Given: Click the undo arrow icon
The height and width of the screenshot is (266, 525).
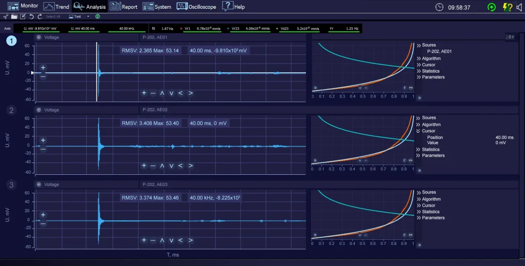Looking at the screenshot, I should click(31, 16).
